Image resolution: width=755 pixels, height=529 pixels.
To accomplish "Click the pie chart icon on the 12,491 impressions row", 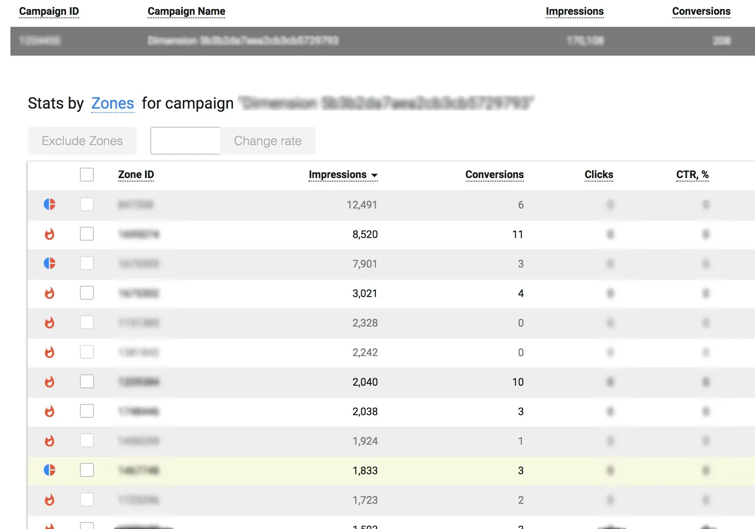I will pyautogui.click(x=50, y=204).
